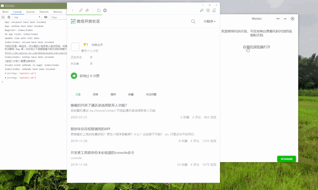Click 关注者 count
Viewport: 318px width, 190px height.
point(91,64)
